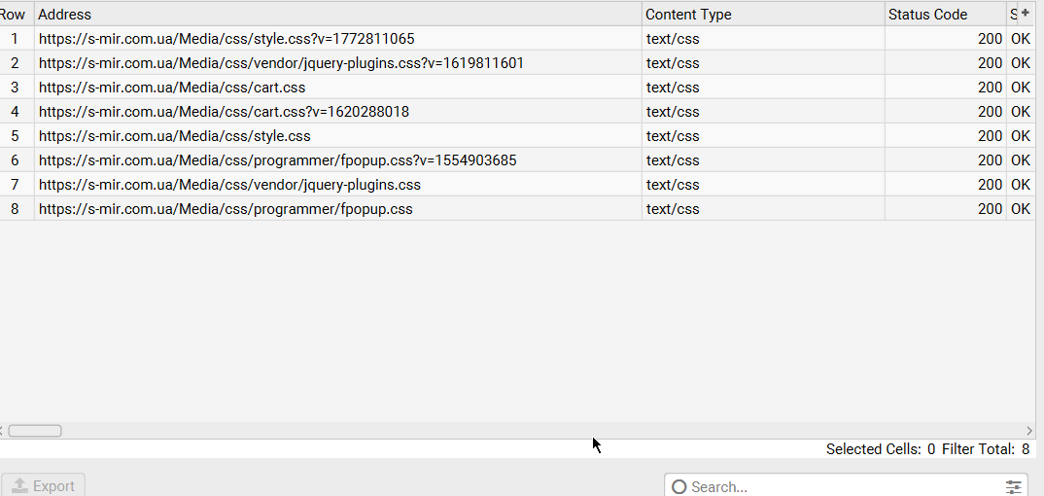Viewport: 1044px width, 496px height.
Task: Click the left scroll arrow
Action: (x=3, y=430)
